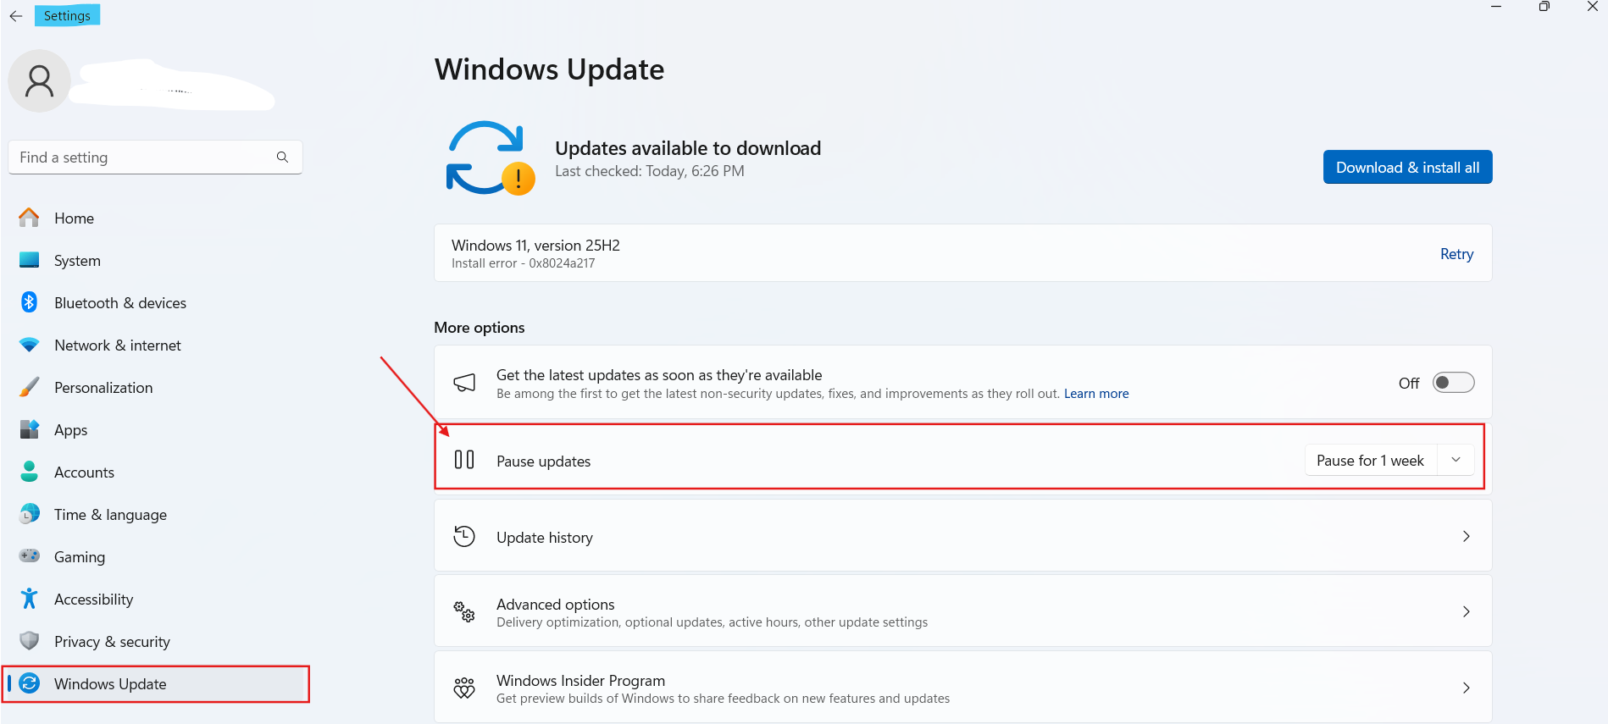This screenshot has height=724, width=1608.
Task: Click the System monitor icon
Action: pos(29,260)
